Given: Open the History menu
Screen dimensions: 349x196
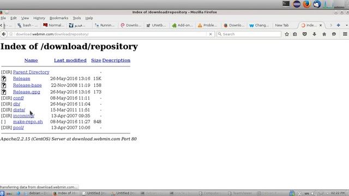Looking at the screenshot, I should 39,18.
